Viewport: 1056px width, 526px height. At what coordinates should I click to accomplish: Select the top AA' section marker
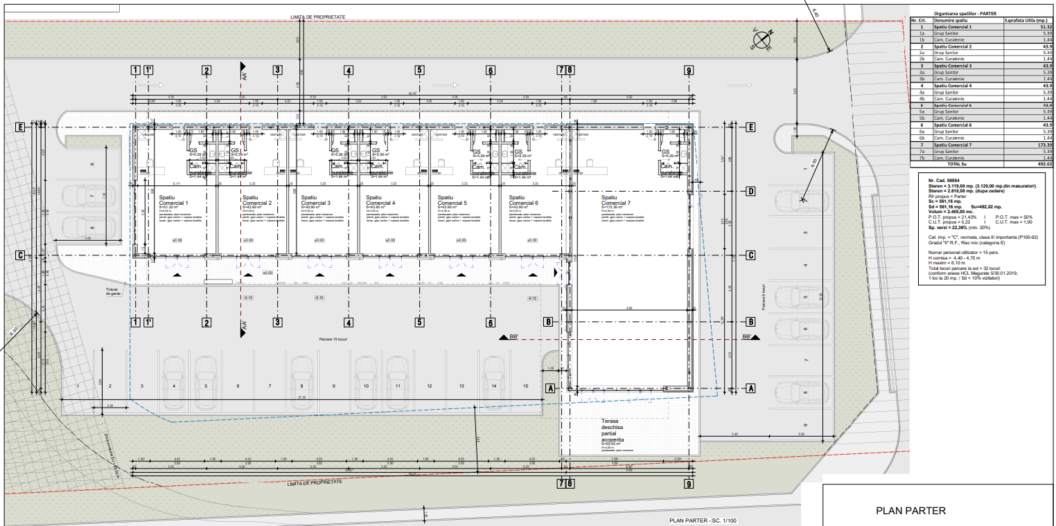[244, 69]
